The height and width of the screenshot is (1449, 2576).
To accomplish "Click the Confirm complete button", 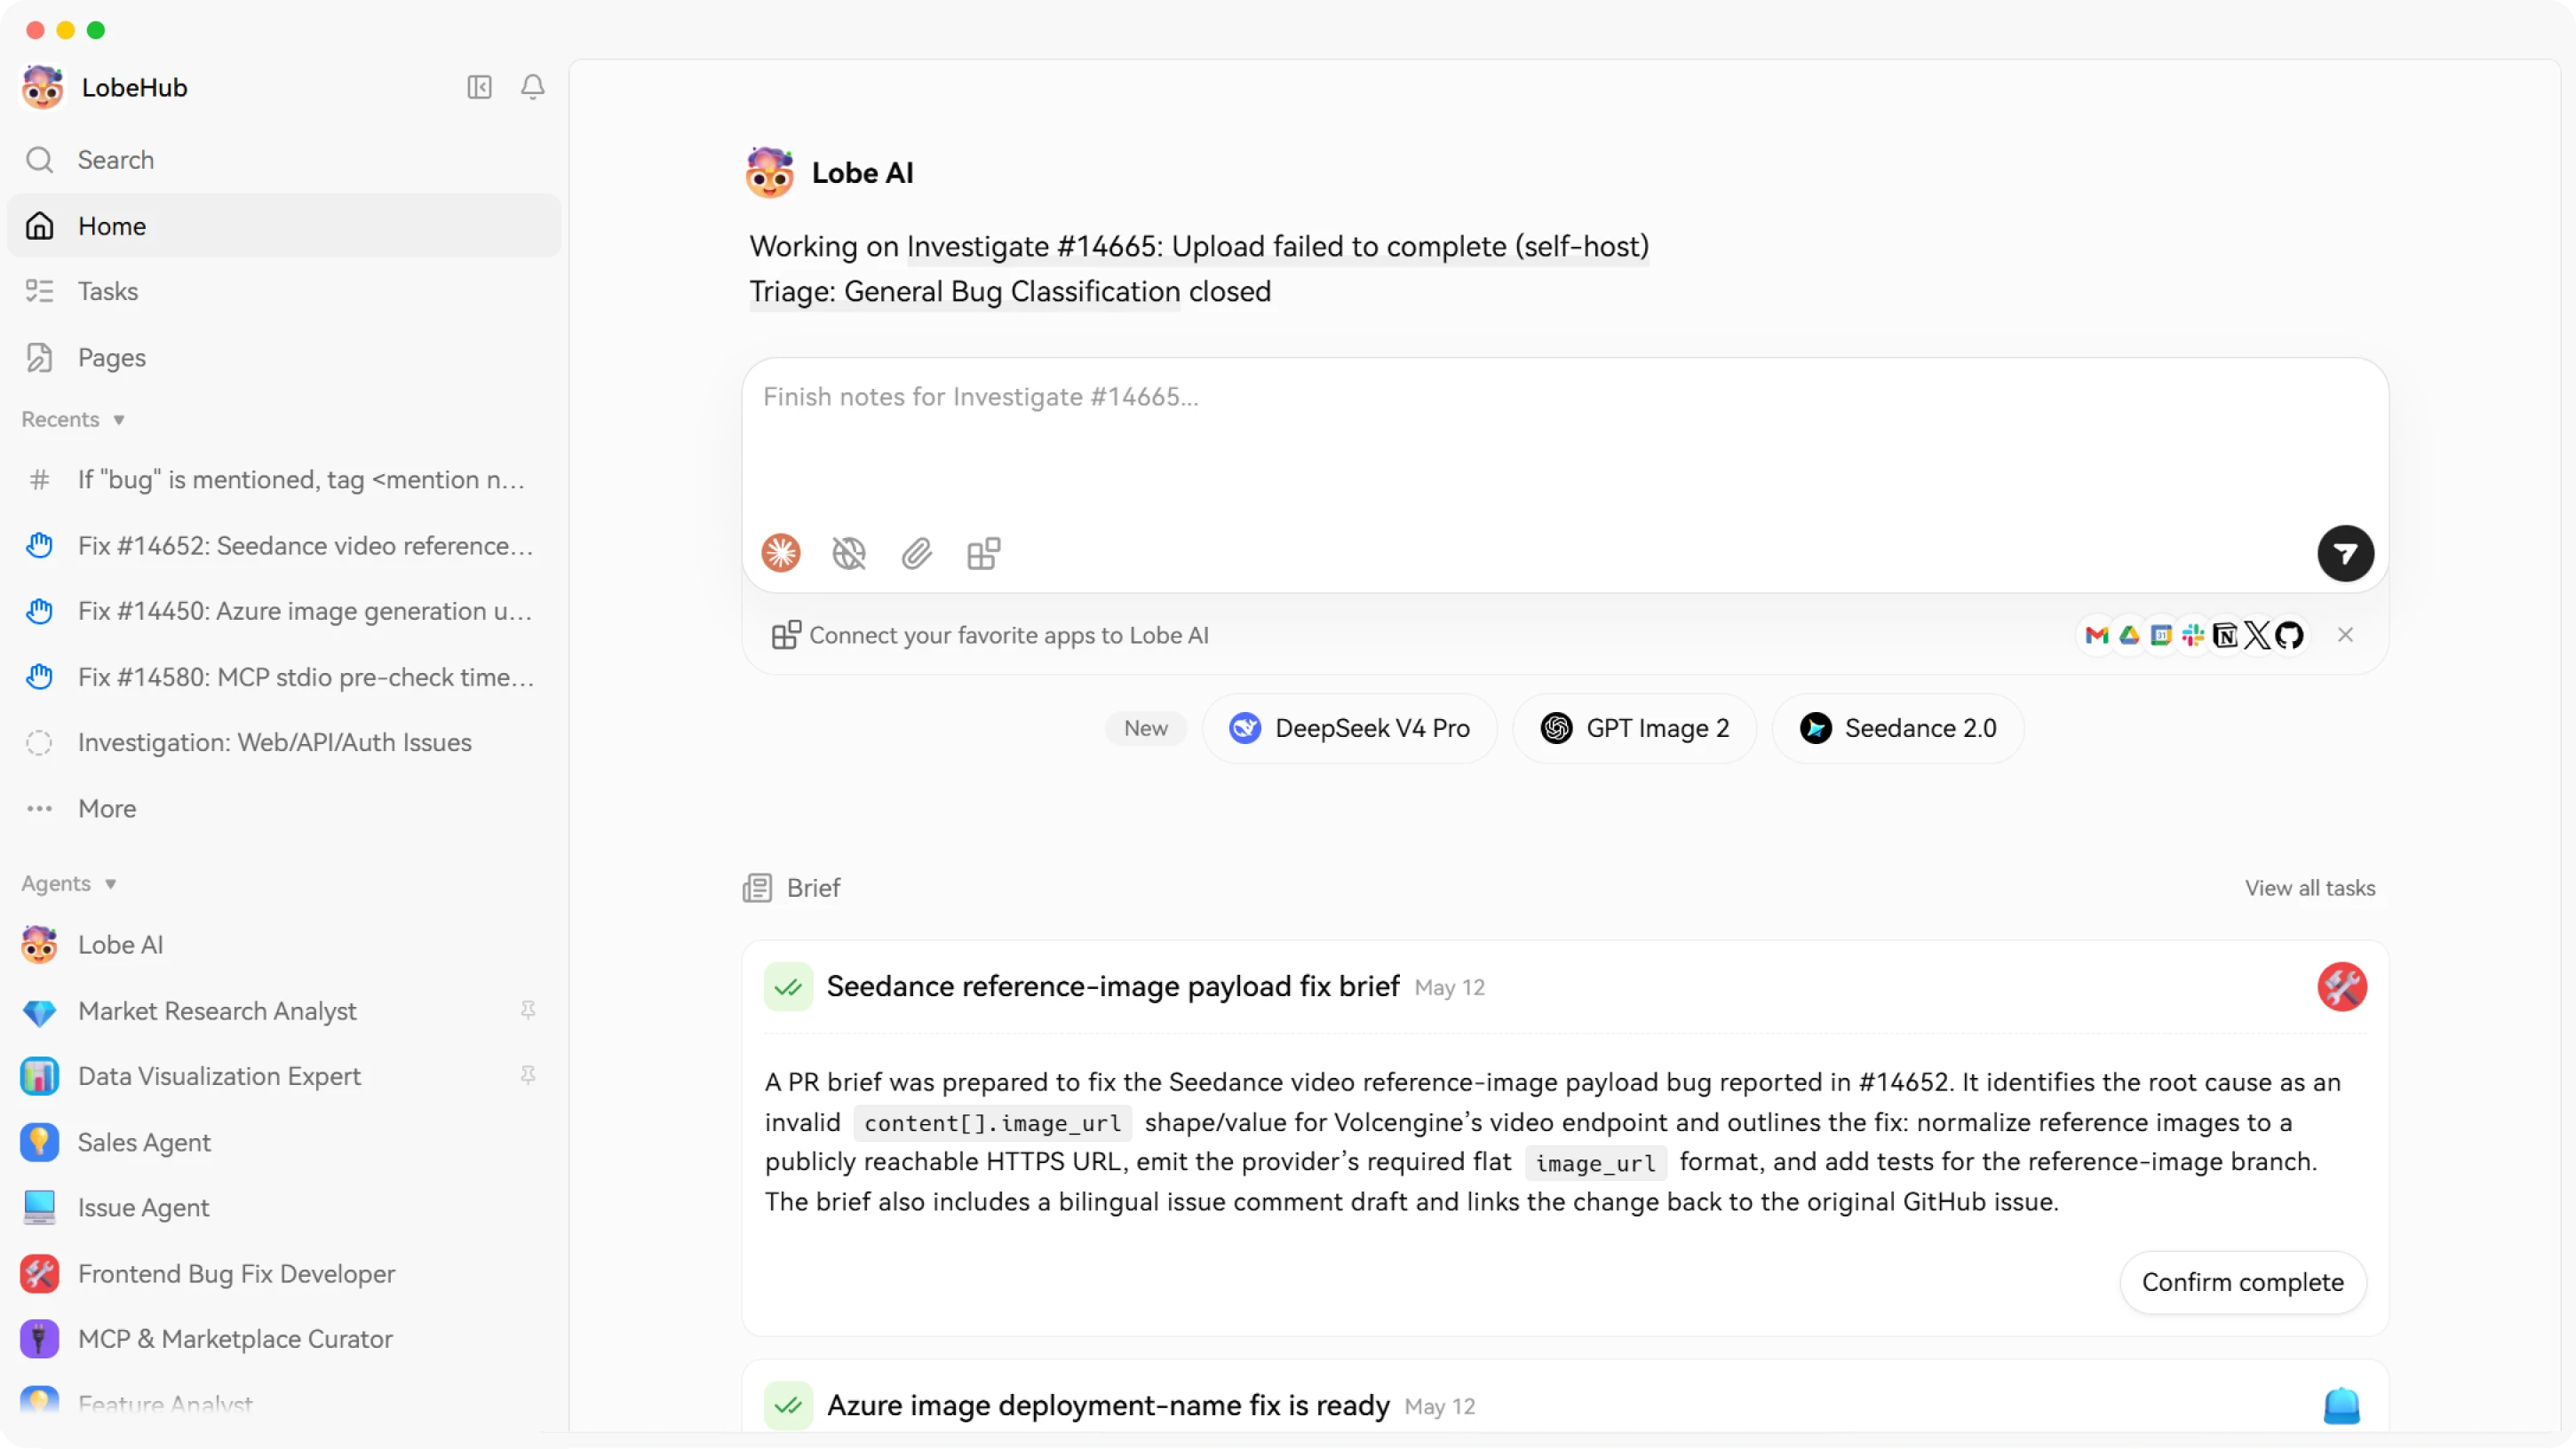I will (2242, 1282).
